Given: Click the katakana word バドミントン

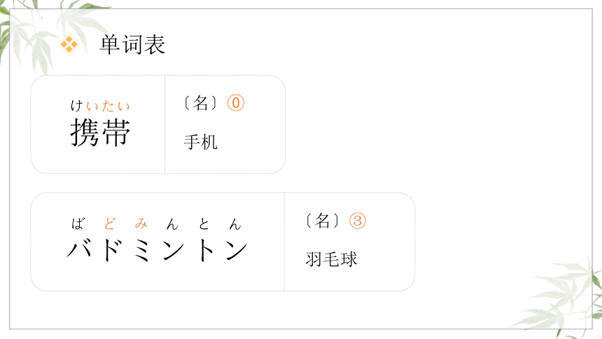Looking at the screenshot, I should coord(157,249).
